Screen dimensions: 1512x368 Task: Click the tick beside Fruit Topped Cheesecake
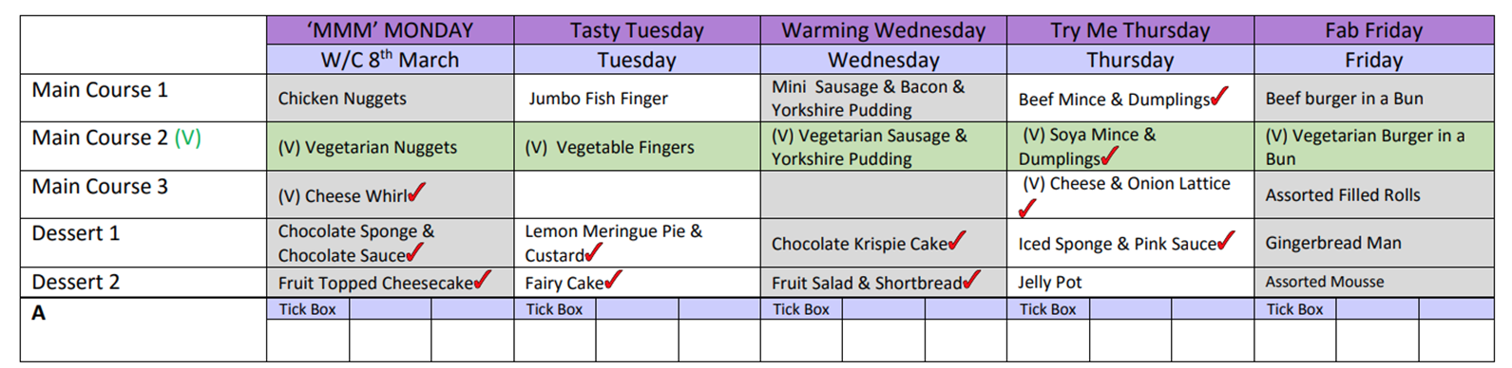click(x=483, y=280)
